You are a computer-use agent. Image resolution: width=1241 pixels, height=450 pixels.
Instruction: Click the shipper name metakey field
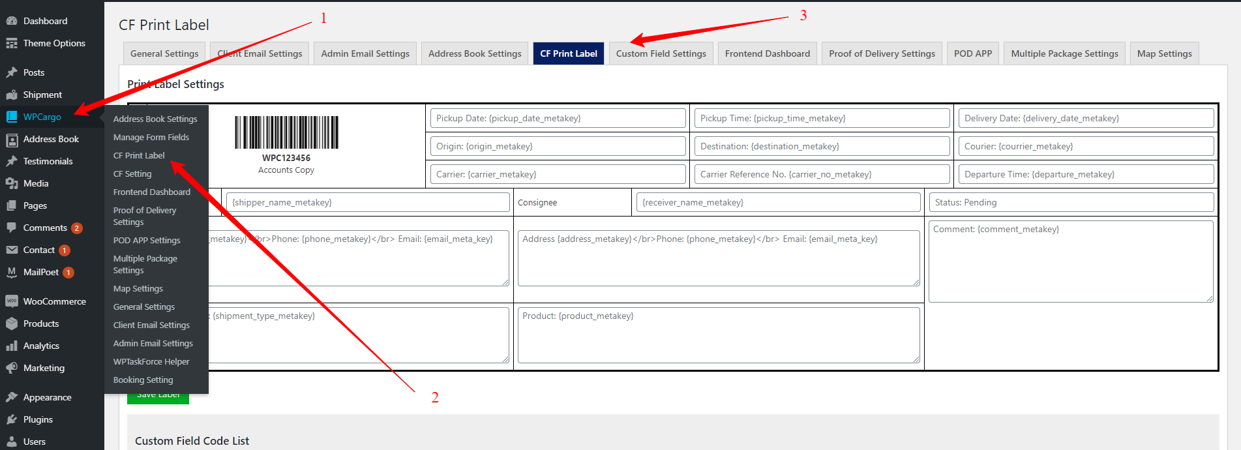(x=368, y=202)
